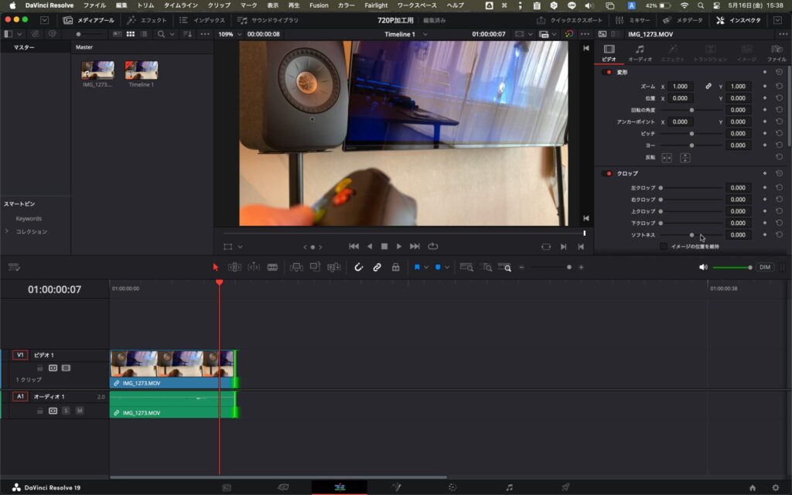This screenshot has width=792, height=495.
Task: Open the ファイル menu
Action: (94, 5)
